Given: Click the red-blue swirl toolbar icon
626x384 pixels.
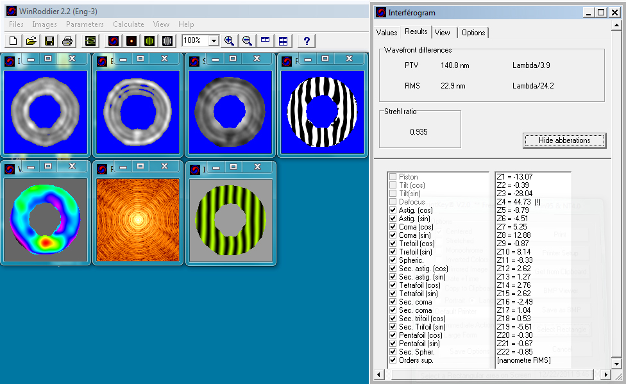Looking at the screenshot, I should [x=114, y=41].
